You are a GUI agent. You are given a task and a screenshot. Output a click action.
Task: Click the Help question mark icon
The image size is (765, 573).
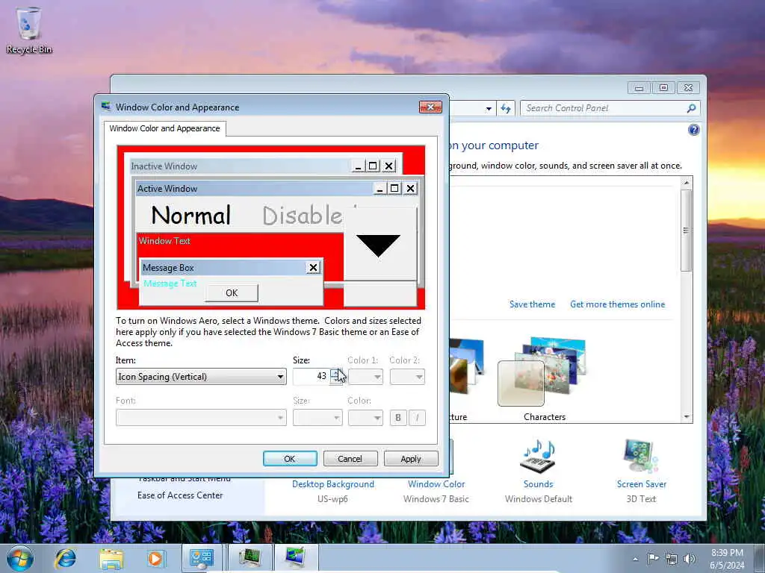pyautogui.click(x=693, y=130)
